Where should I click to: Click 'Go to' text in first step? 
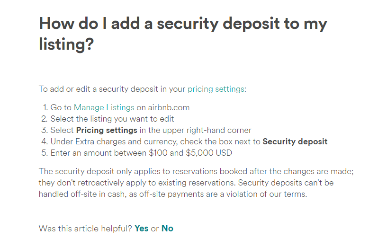click(61, 107)
